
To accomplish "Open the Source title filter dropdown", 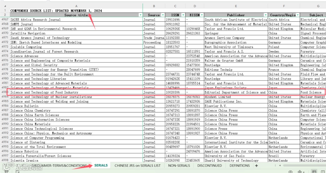I will [x=141, y=15].
